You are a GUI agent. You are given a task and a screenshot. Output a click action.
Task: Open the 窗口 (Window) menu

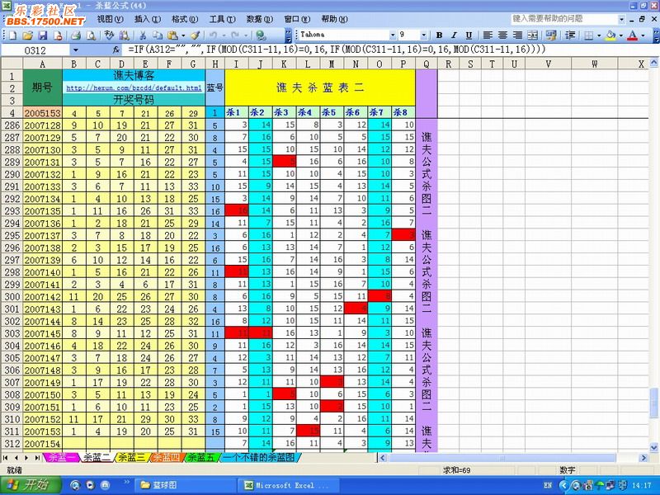(x=297, y=19)
